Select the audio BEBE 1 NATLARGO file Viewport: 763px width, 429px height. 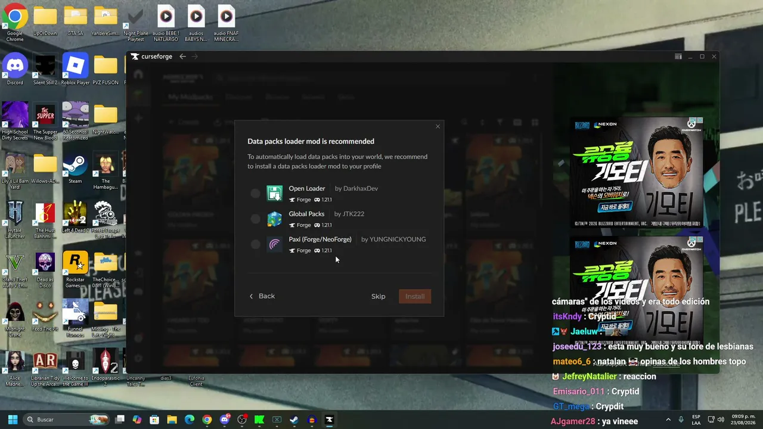(166, 24)
